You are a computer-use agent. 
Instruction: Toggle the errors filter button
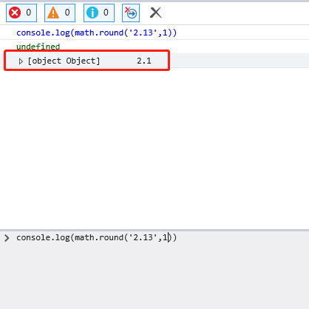coord(21,13)
